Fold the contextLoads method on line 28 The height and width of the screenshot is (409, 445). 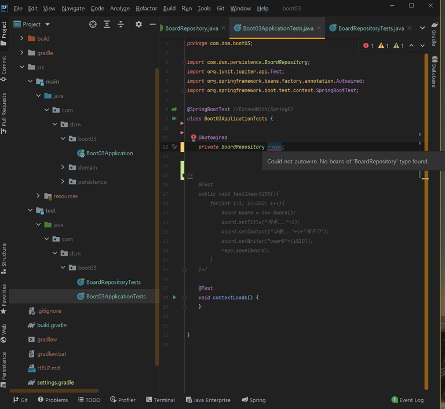click(x=184, y=297)
